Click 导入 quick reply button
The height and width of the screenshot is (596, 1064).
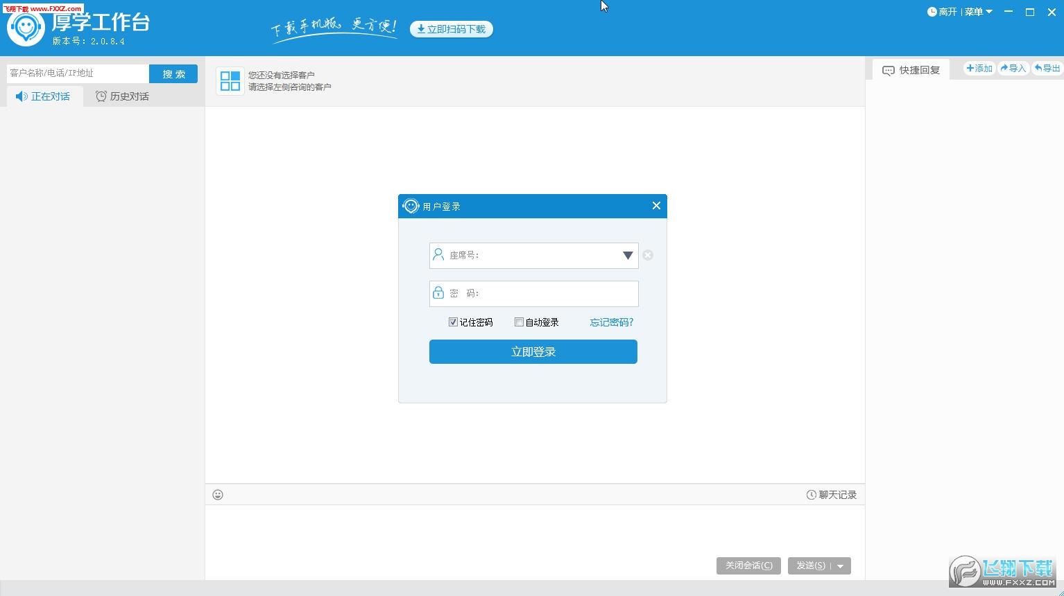(x=1013, y=69)
